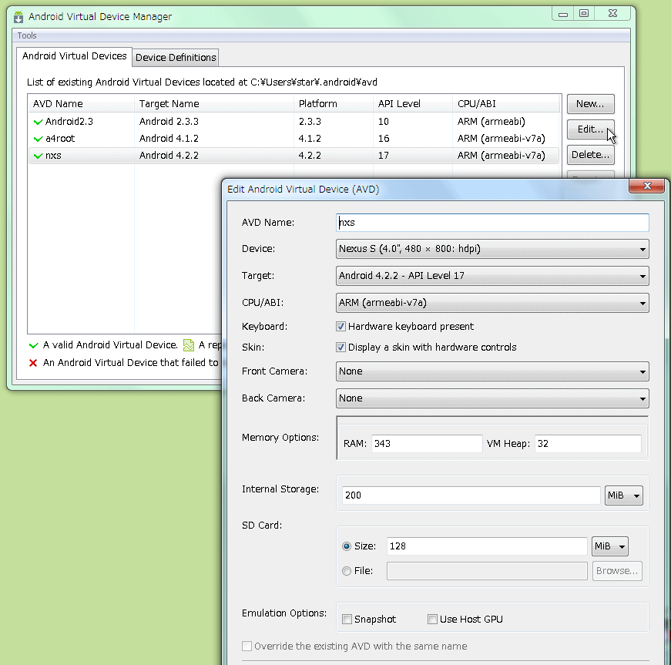Viewport: 671px width, 665px height.
Task: Close the Edit Android Virtual Device dialog
Action: point(646,186)
